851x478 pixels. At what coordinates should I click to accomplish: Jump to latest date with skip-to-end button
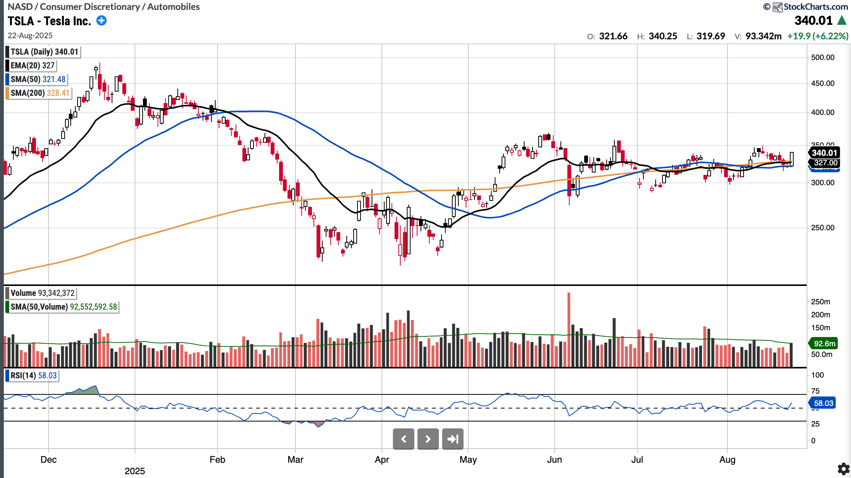pos(453,439)
